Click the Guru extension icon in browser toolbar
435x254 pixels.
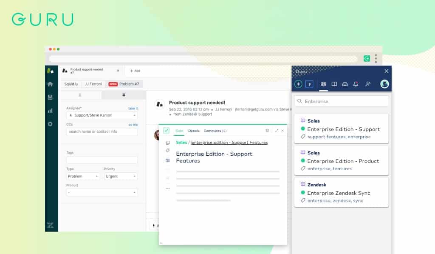coord(367,58)
